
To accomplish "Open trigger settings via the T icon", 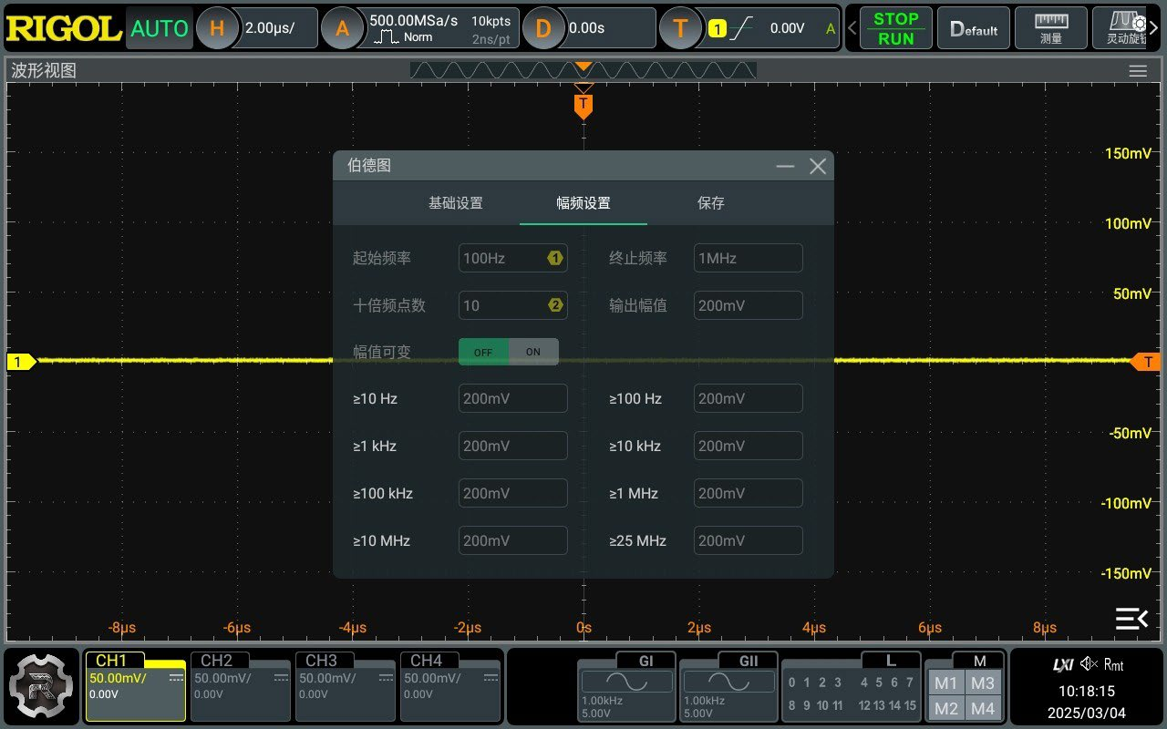I will click(x=680, y=28).
